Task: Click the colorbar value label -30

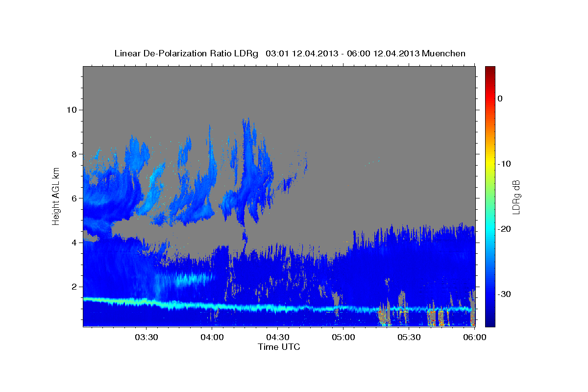Action: 505,294
